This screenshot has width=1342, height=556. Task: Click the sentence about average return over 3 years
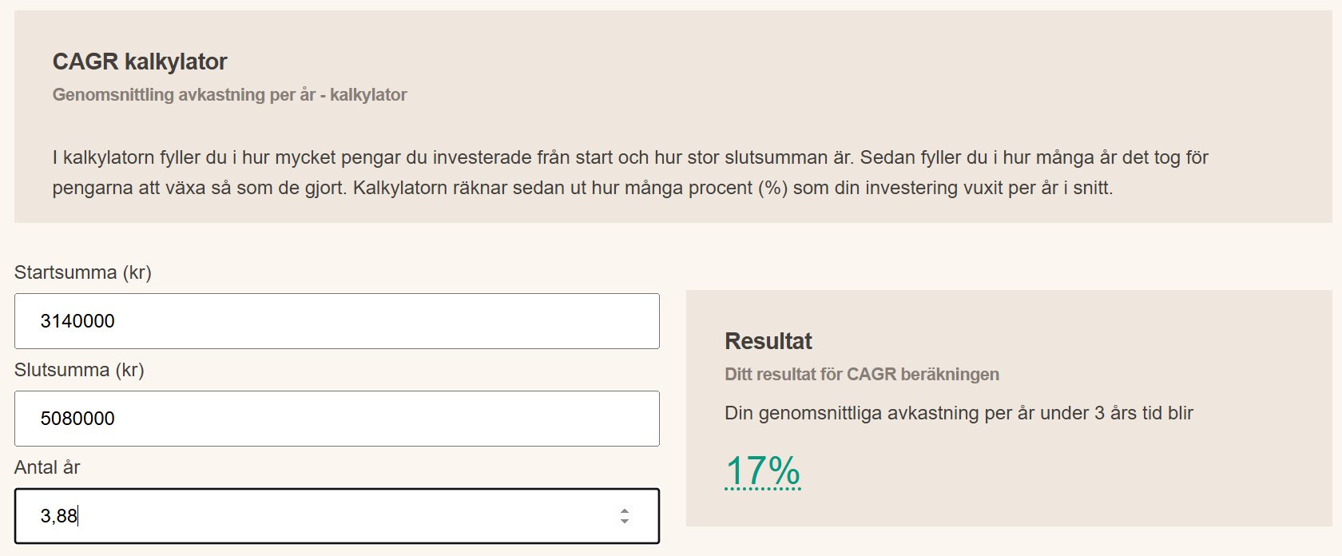[959, 413]
